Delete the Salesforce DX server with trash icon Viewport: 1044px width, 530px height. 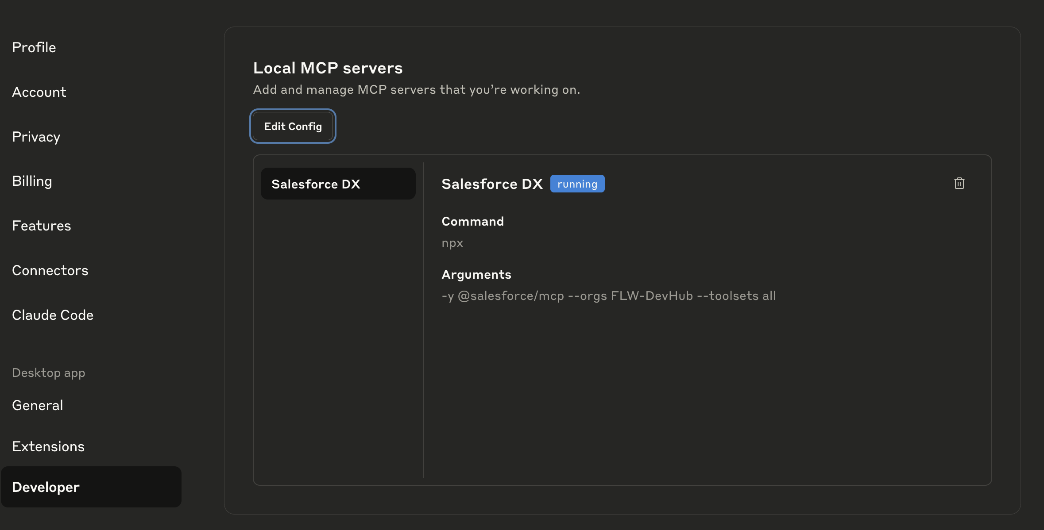959,183
